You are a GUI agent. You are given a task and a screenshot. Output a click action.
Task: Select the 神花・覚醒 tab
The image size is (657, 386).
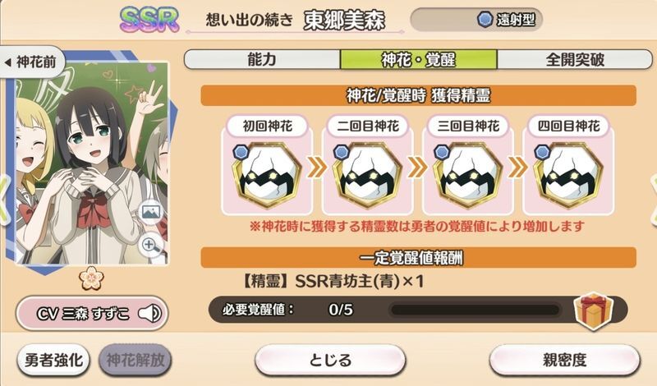coord(419,59)
